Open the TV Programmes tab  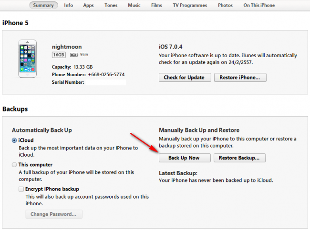190,5
